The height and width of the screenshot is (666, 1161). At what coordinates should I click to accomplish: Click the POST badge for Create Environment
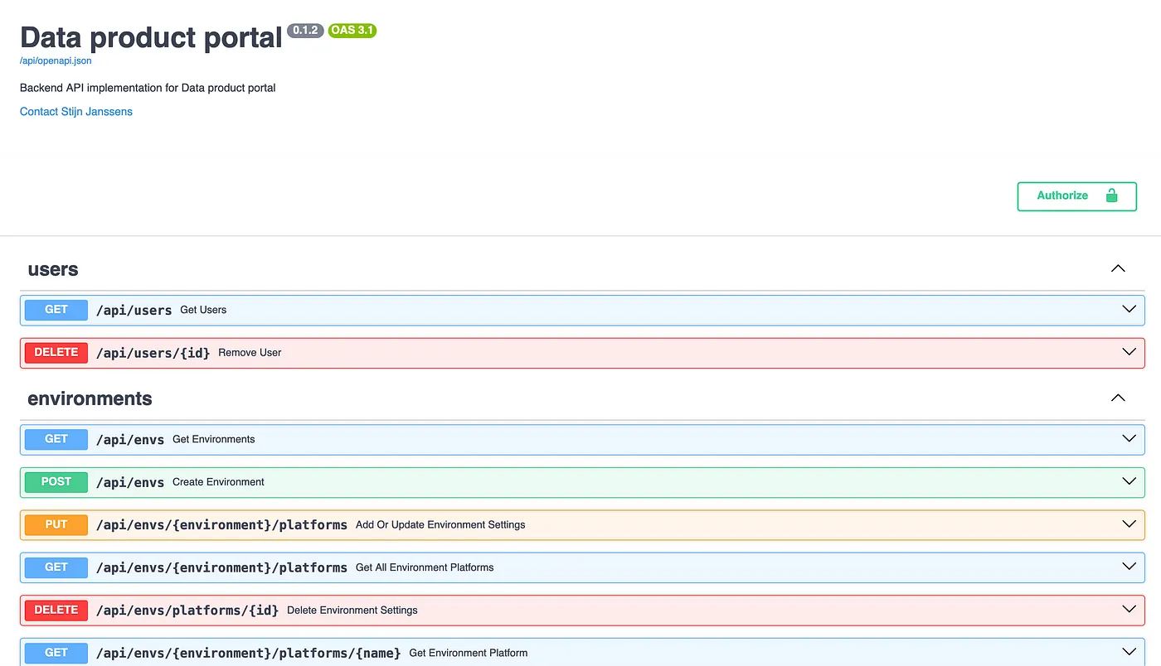point(56,482)
